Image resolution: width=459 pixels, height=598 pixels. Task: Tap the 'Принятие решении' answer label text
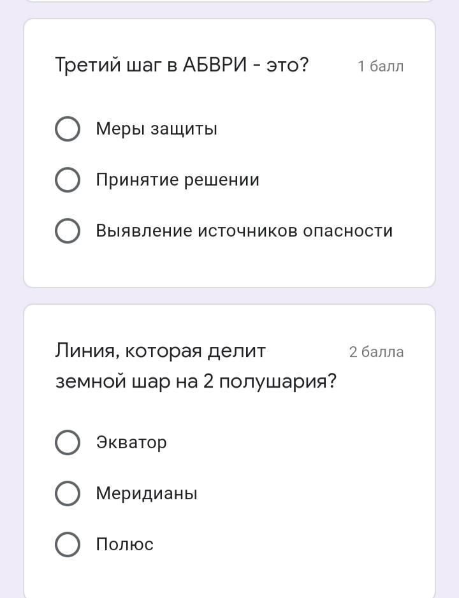click(x=178, y=180)
